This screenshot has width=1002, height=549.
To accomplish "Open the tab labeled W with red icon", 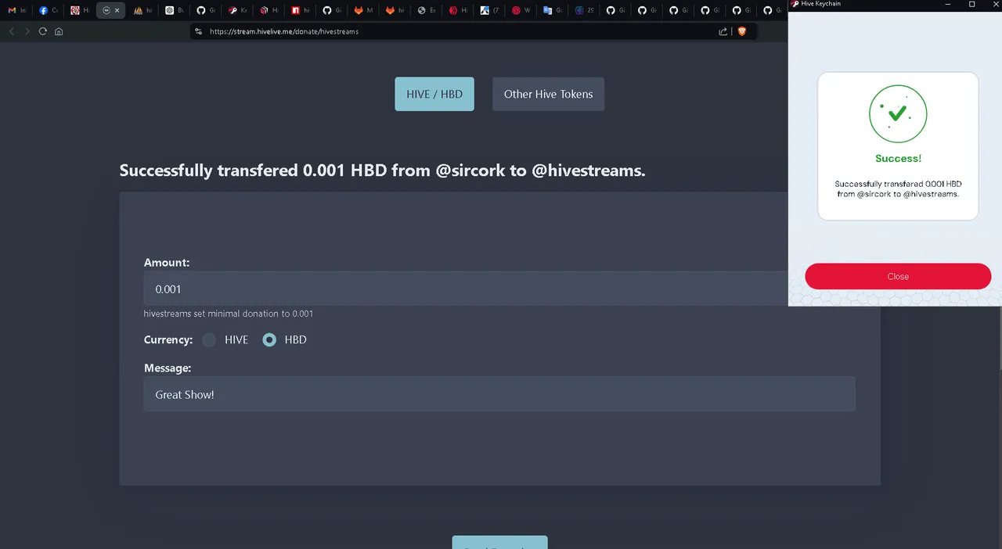I will [x=521, y=10].
